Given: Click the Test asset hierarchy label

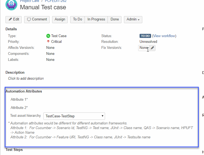Looking at the screenshot, I should pos(25,115).
